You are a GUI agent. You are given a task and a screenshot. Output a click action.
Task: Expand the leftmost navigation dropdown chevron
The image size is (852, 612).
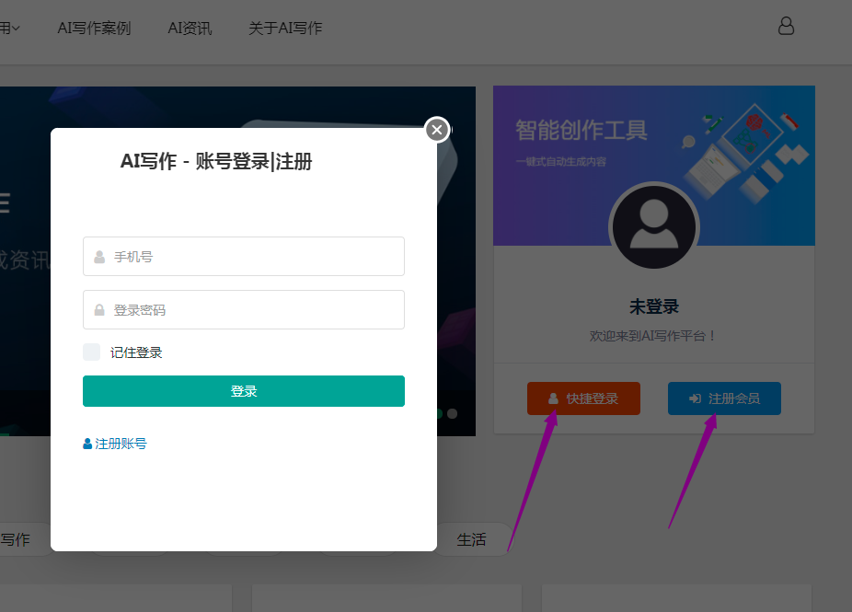[15, 29]
